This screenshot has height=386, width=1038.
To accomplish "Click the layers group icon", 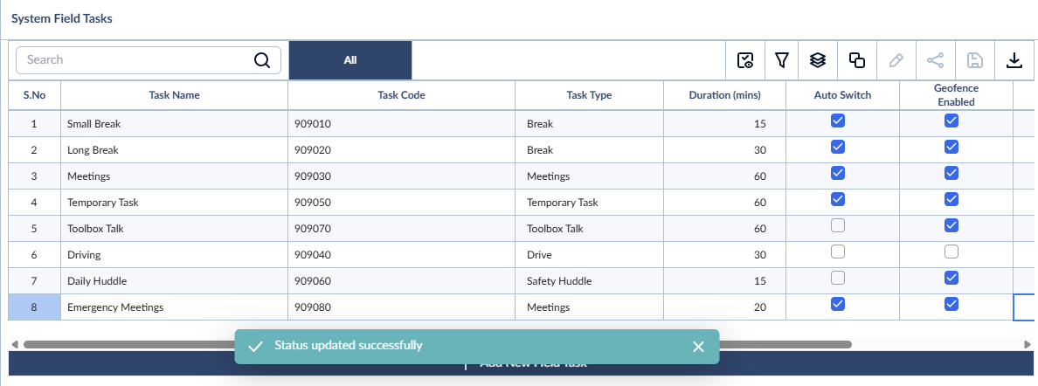I will pos(818,60).
